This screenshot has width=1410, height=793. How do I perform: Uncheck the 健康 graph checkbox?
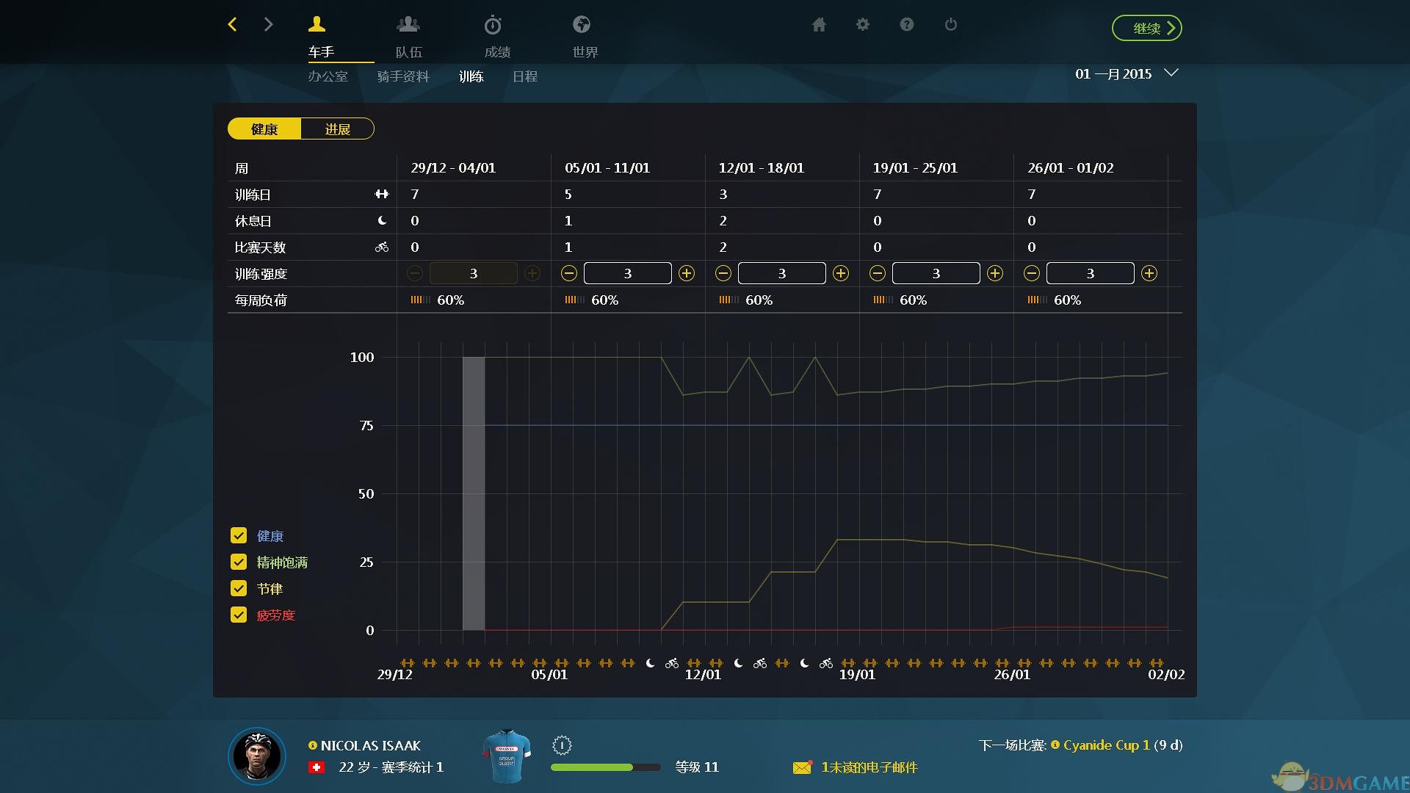pos(239,536)
